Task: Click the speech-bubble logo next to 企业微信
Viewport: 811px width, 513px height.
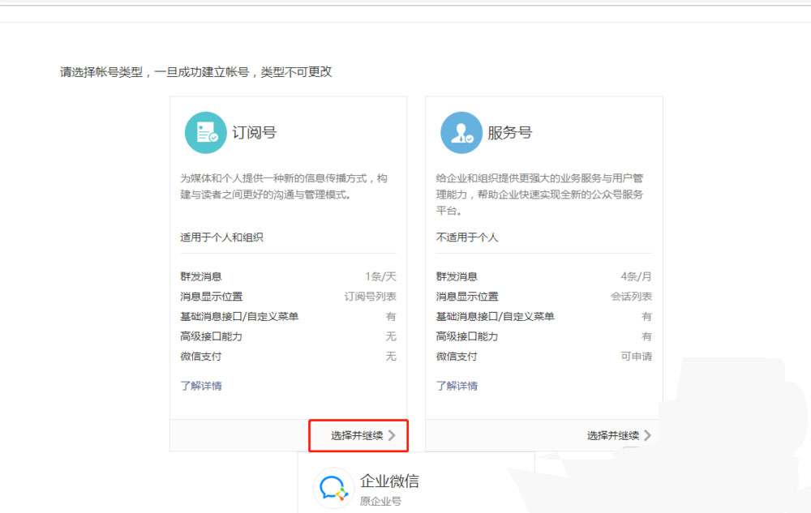Action: pyautogui.click(x=333, y=486)
